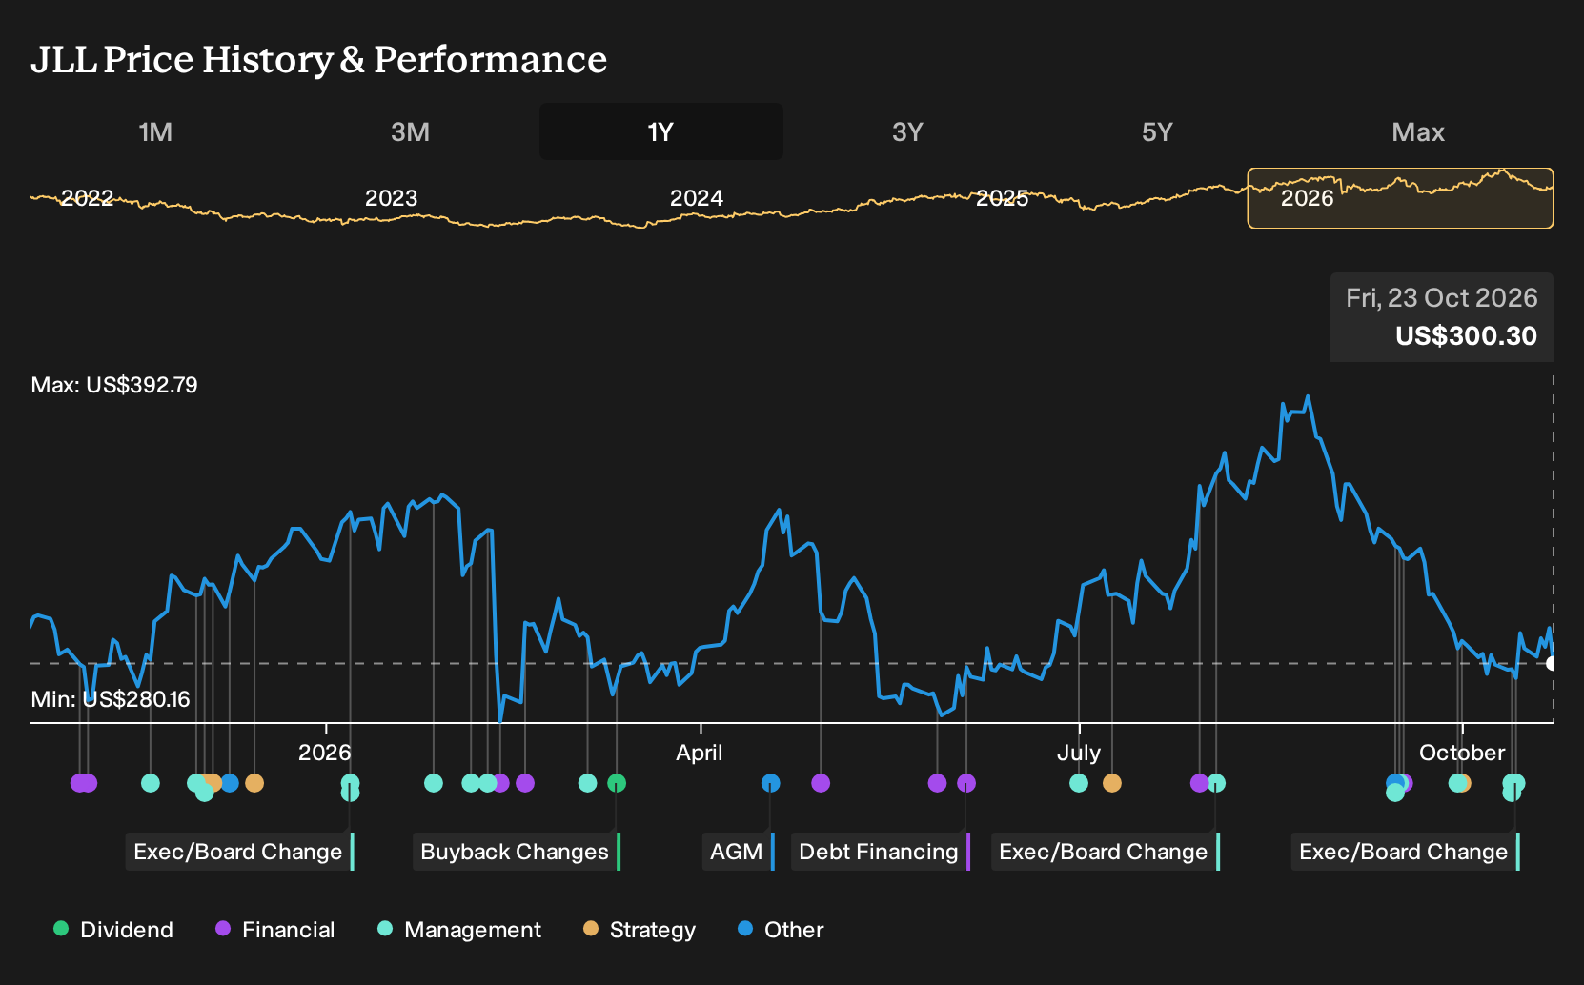
Task: Click the April axis label
Action: tap(700, 753)
